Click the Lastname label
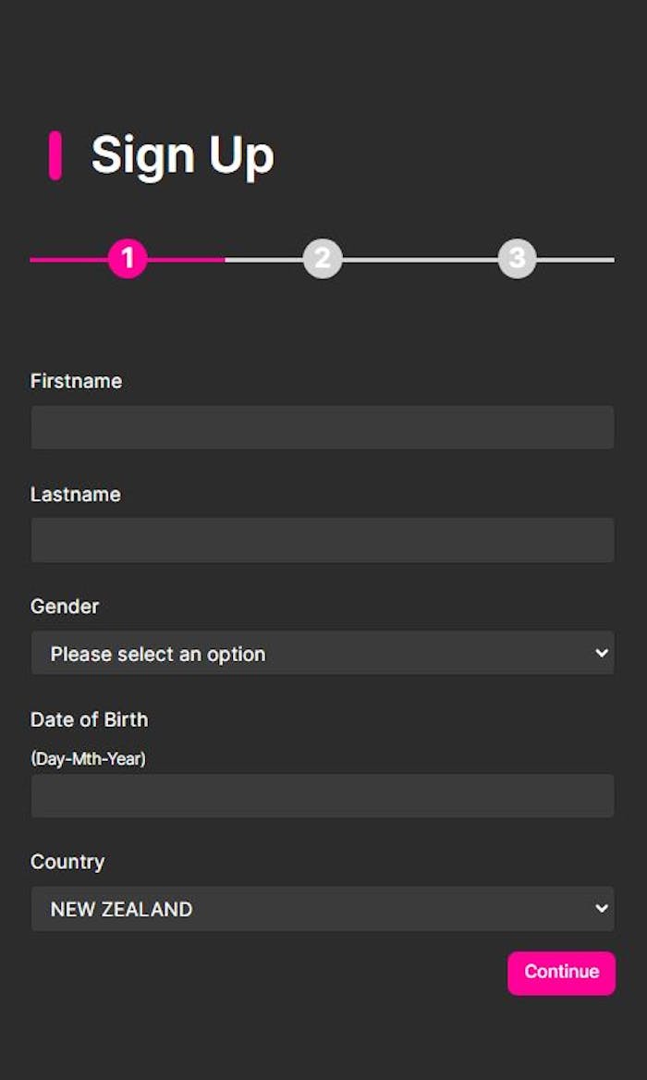The image size is (647, 1080). 76,495
